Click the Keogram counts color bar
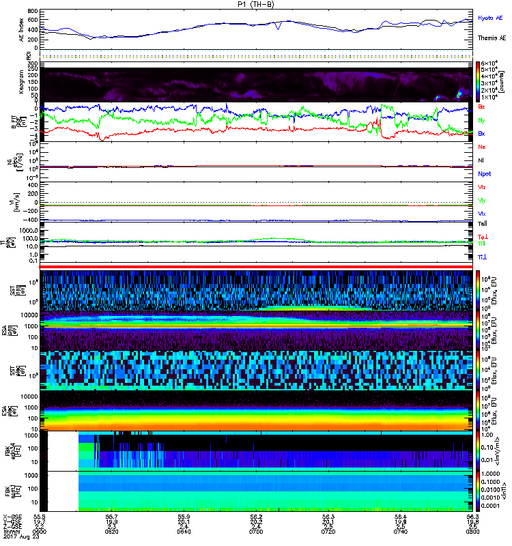The height and width of the screenshot is (546, 512). coord(478,82)
